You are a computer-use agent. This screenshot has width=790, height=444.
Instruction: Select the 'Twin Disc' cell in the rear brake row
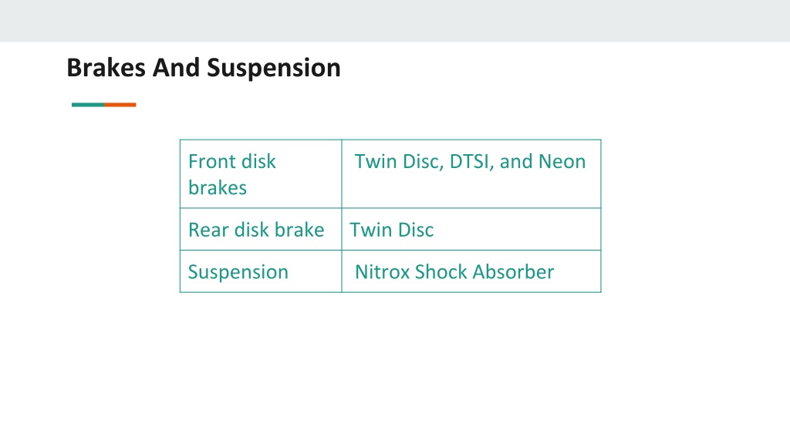pos(471,229)
